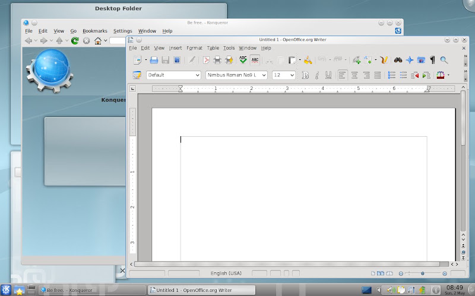Click Konqueror Up arrow icon
475x296 pixels.
coord(59,40)
